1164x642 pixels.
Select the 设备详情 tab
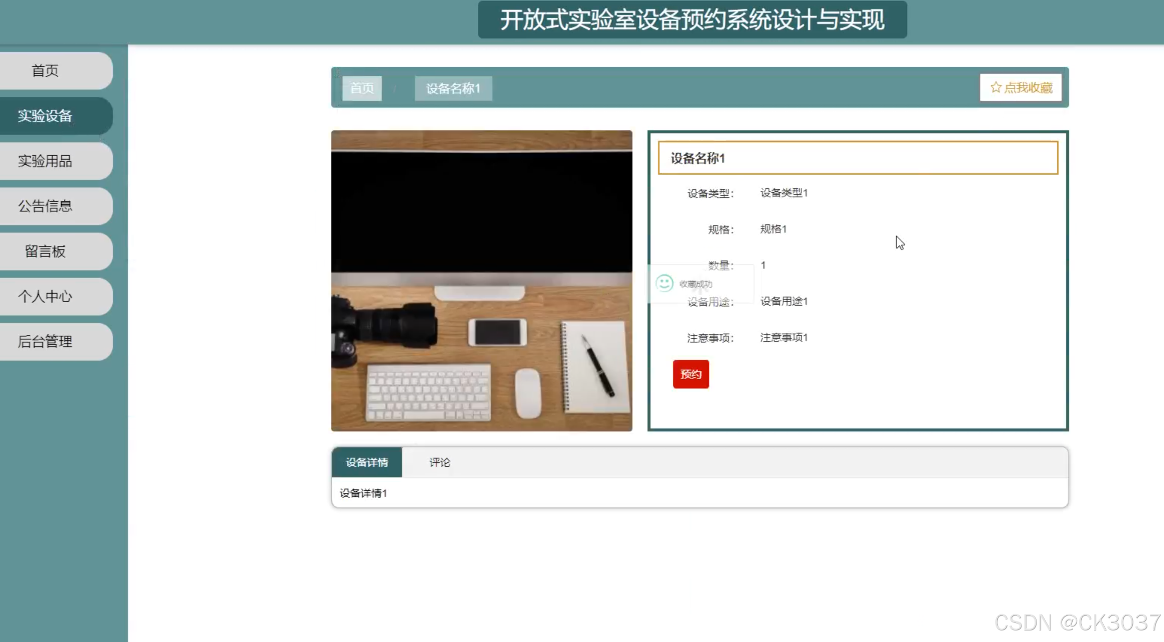coord(367,462)
